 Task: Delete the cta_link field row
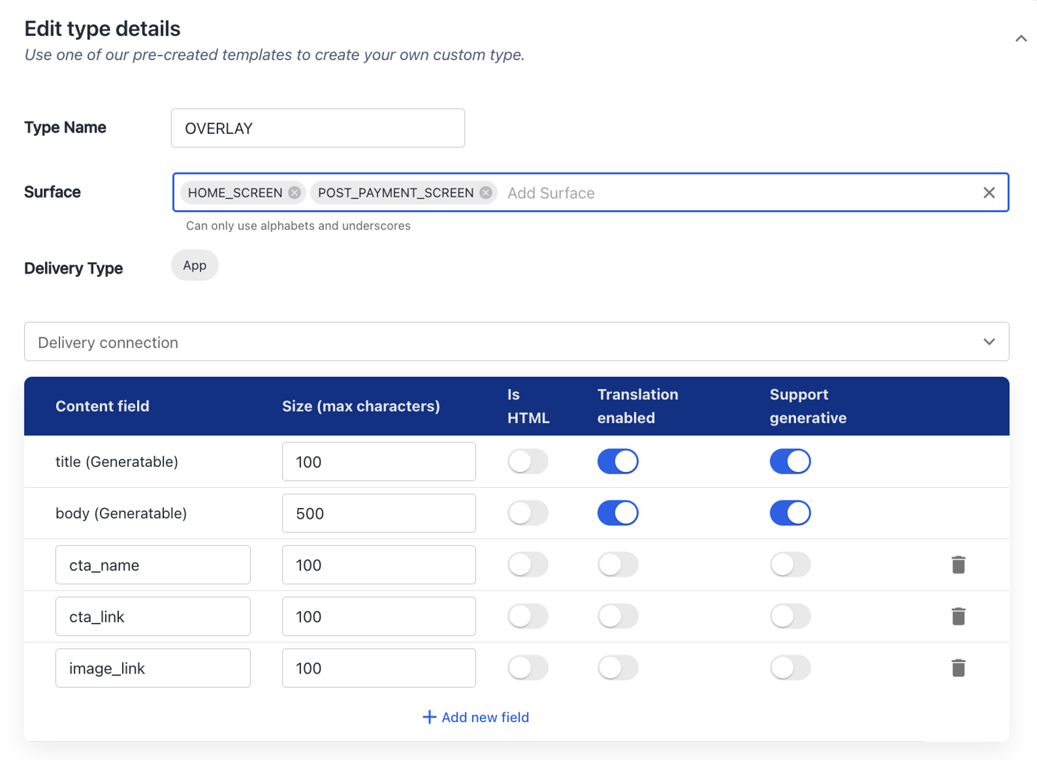[958, 616]
